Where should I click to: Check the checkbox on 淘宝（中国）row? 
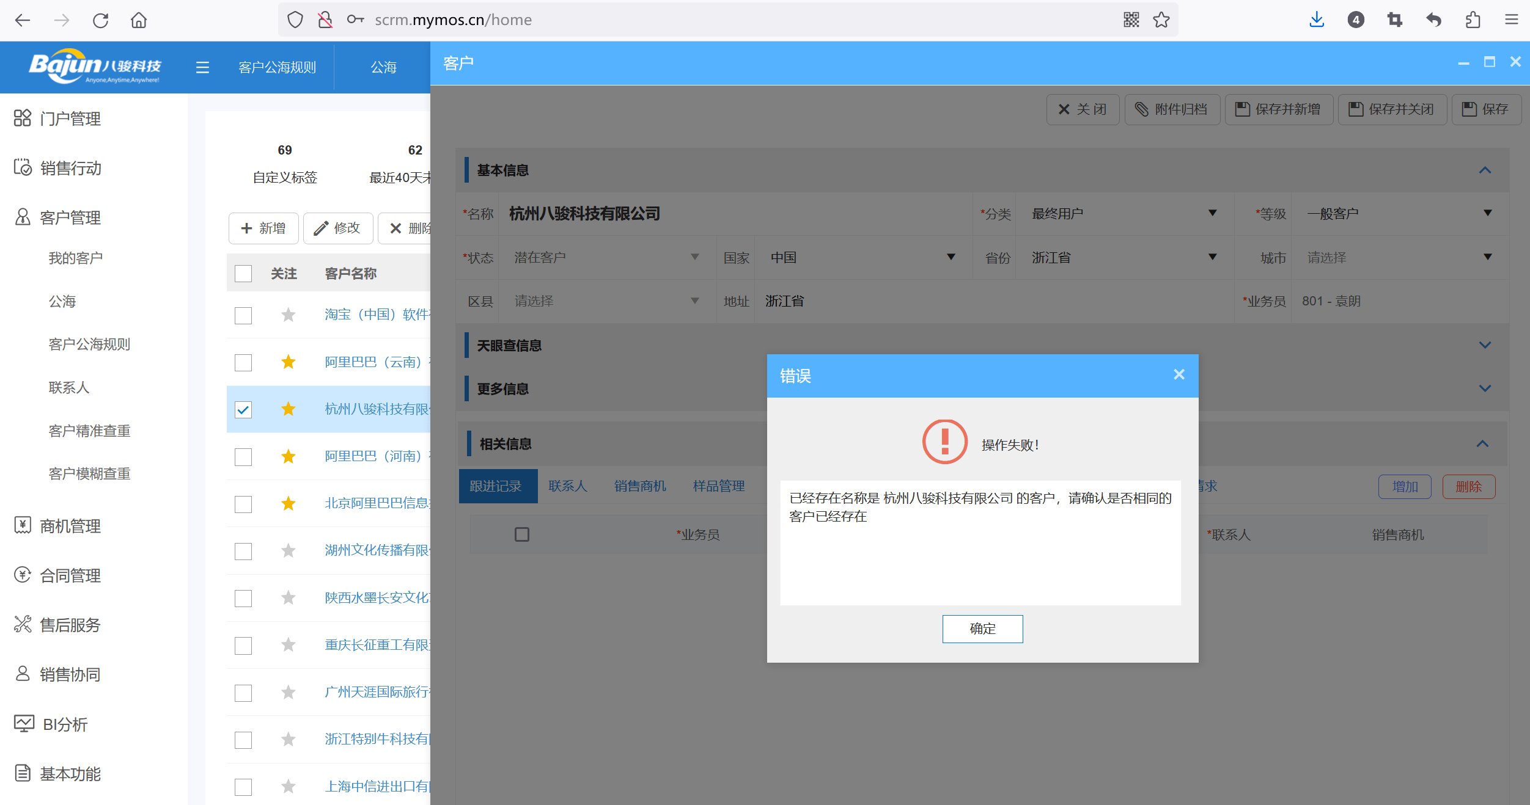coord(243,315)
